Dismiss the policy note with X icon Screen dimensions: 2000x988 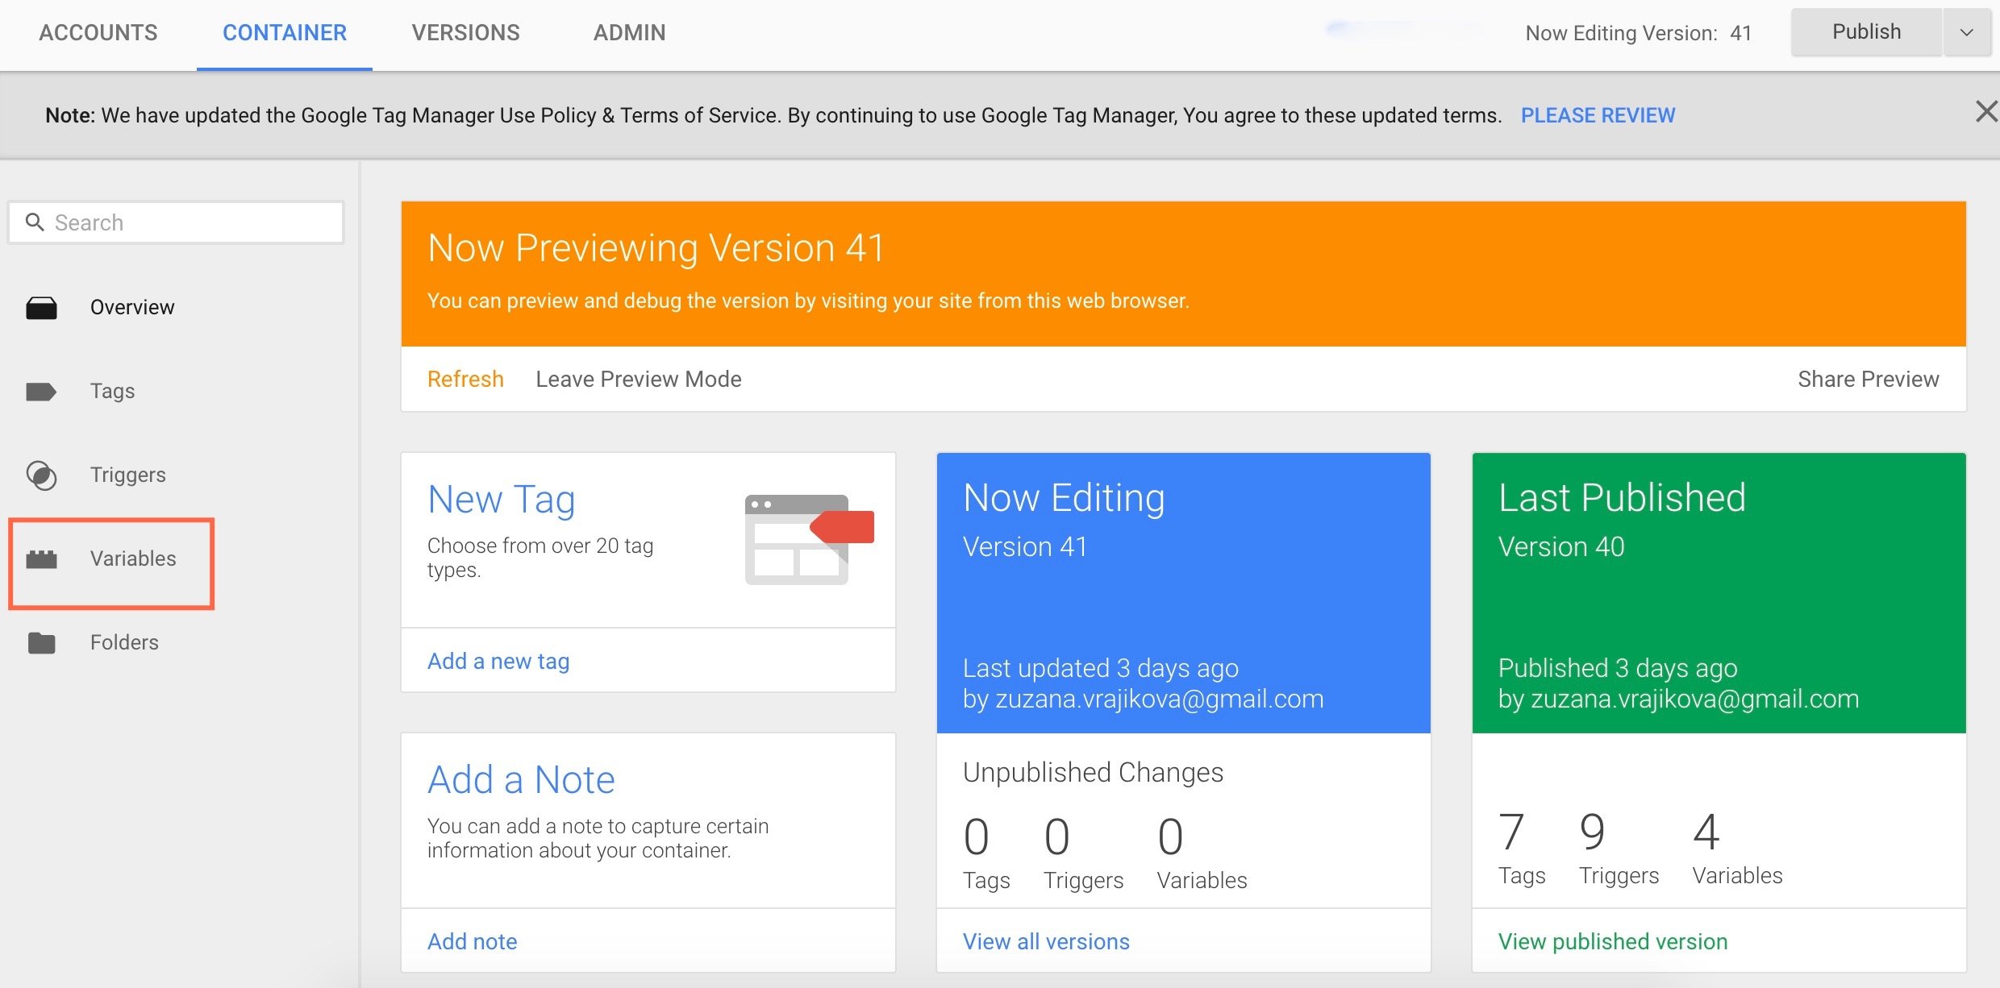click(1985, 111)
